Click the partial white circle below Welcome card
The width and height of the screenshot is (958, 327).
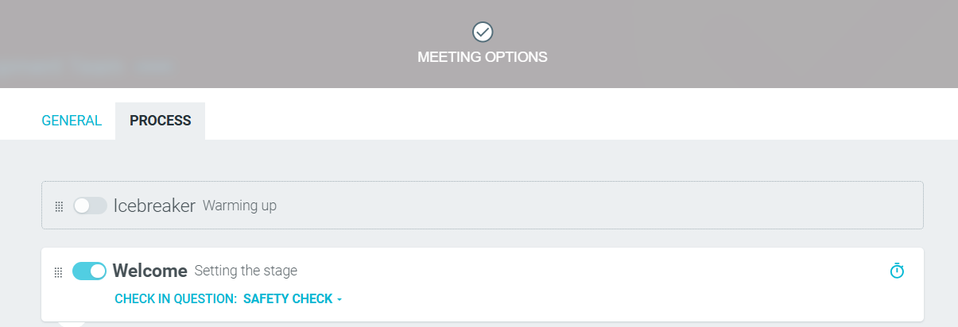tap(72, 324)
